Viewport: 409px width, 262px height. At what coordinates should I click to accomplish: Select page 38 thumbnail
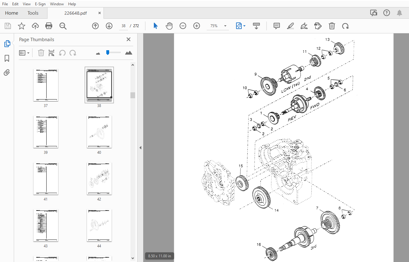99,85
